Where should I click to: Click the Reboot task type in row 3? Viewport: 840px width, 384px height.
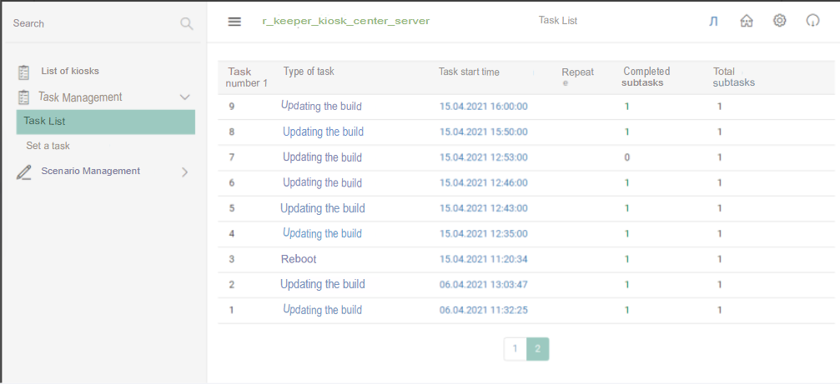pyautogui.click(x=299, y=259)
